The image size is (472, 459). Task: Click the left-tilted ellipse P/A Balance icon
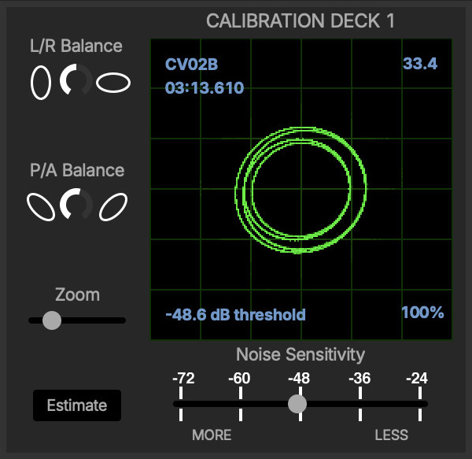(41, 205)
